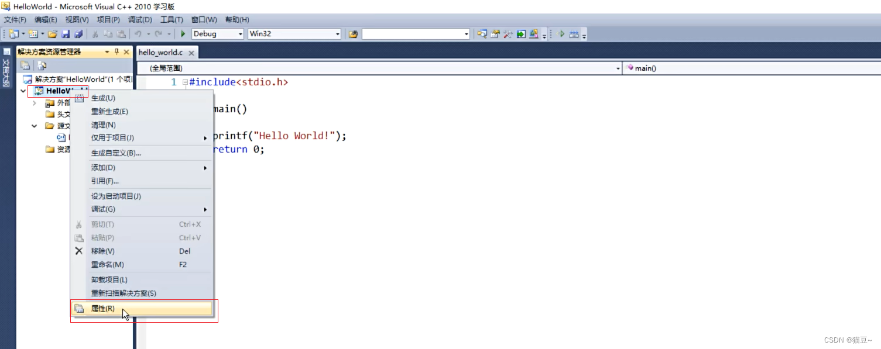The width and height of the screenshot is (881, 349).
Task: Choose 属性(R) in the context menu
Action: 142,309
